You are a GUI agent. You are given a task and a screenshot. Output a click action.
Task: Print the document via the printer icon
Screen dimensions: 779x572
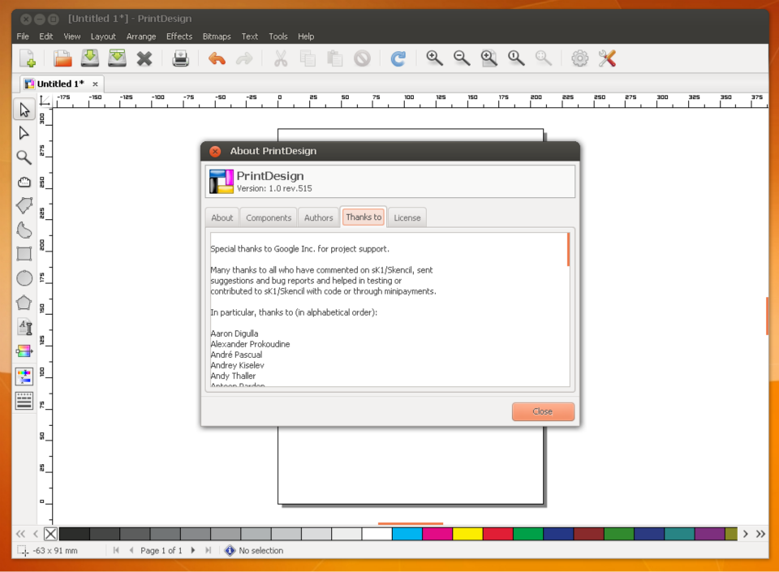pos(180,58)
